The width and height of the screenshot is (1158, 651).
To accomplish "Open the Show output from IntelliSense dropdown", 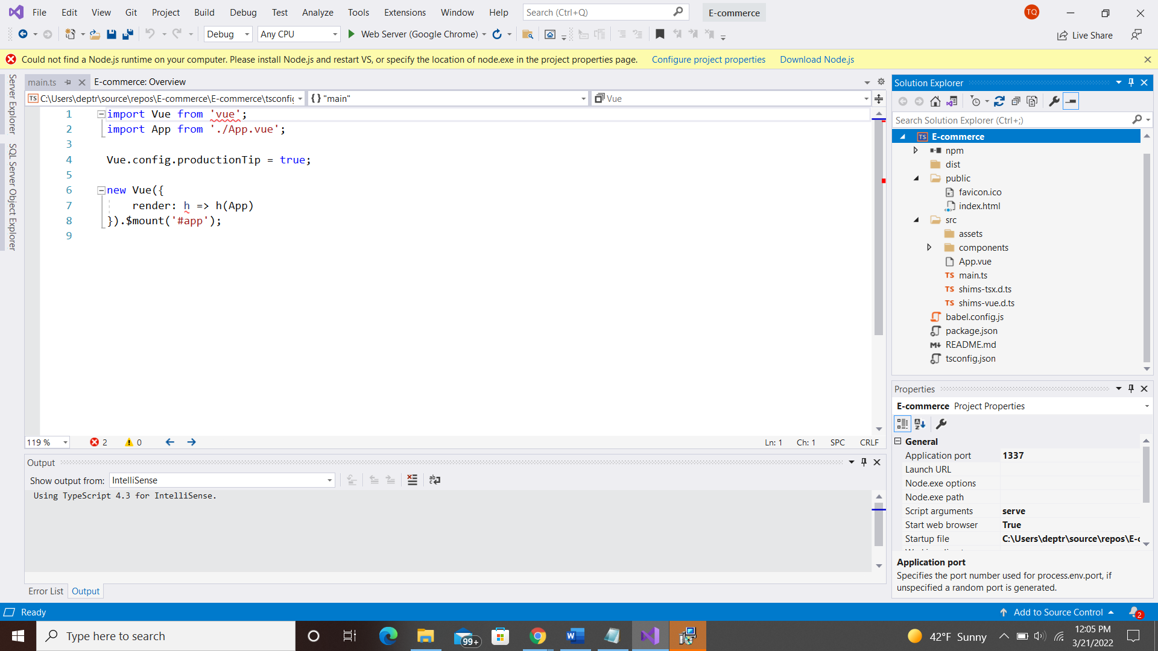I will click(222, 480).
